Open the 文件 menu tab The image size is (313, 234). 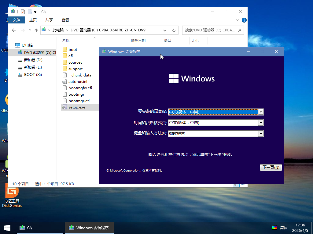pos(17,20)
